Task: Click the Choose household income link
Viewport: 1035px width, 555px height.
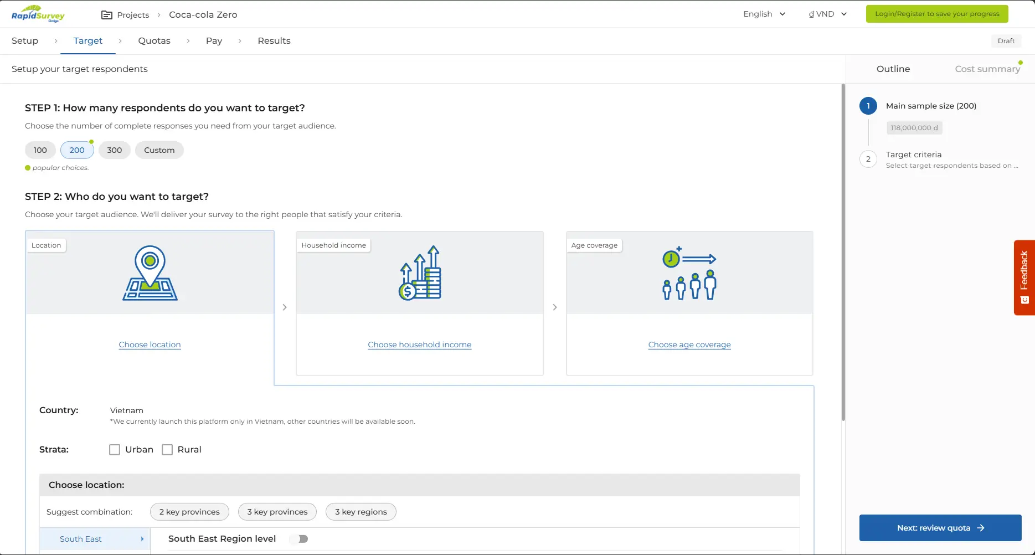Action: [x=419, y=345]
